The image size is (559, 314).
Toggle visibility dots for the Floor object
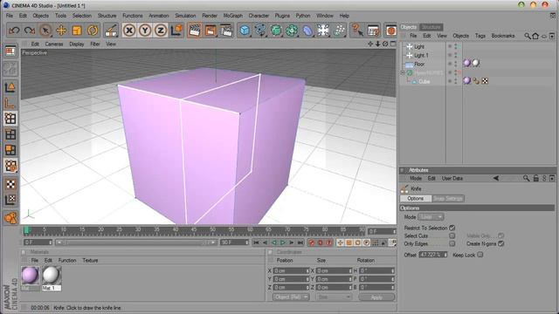coord(456,64)
